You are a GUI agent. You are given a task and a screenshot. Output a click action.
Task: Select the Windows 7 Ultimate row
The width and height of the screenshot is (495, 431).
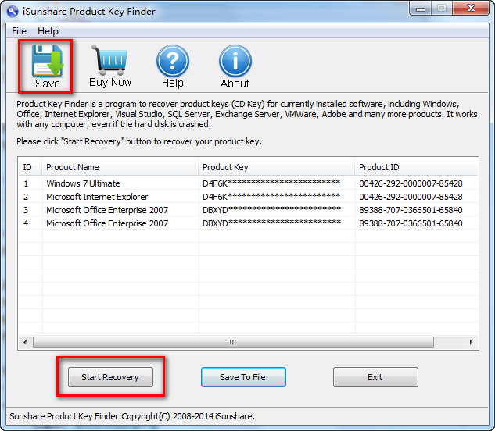pos(248,183)
